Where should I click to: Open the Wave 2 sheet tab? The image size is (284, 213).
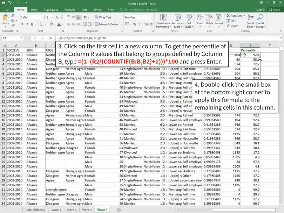(72, 209)
